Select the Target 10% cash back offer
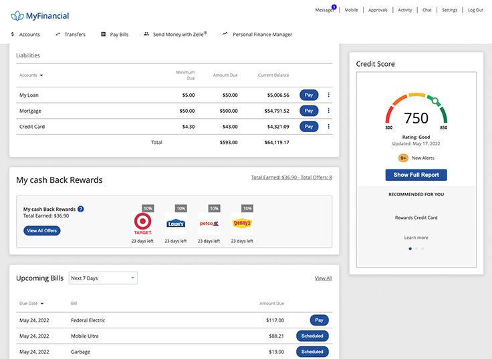 click(143, 224)
